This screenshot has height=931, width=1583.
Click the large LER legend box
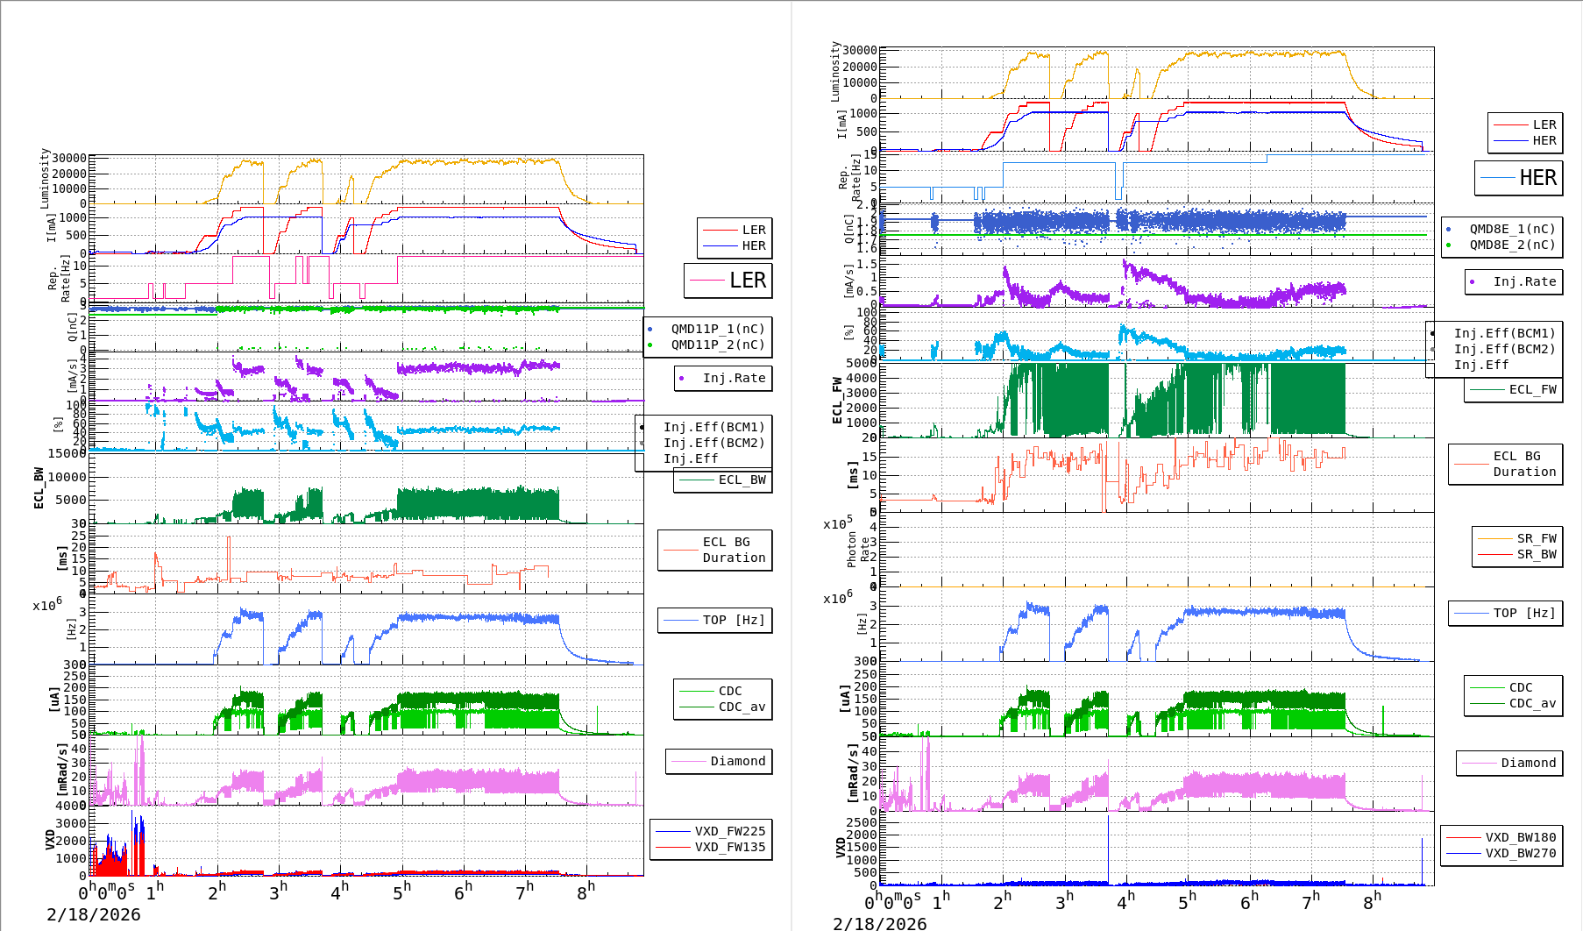coord(728,281)
